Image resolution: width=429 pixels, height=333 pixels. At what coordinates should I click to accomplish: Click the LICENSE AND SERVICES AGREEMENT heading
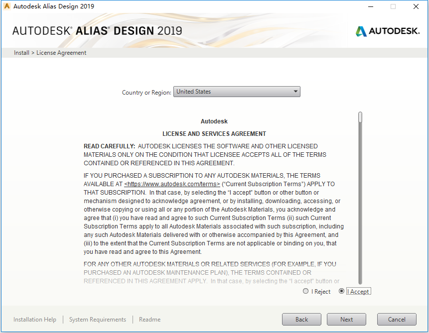(x=214, y=134)
